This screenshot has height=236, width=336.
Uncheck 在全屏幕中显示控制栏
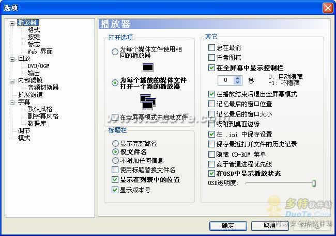click(x=211, y=68)
